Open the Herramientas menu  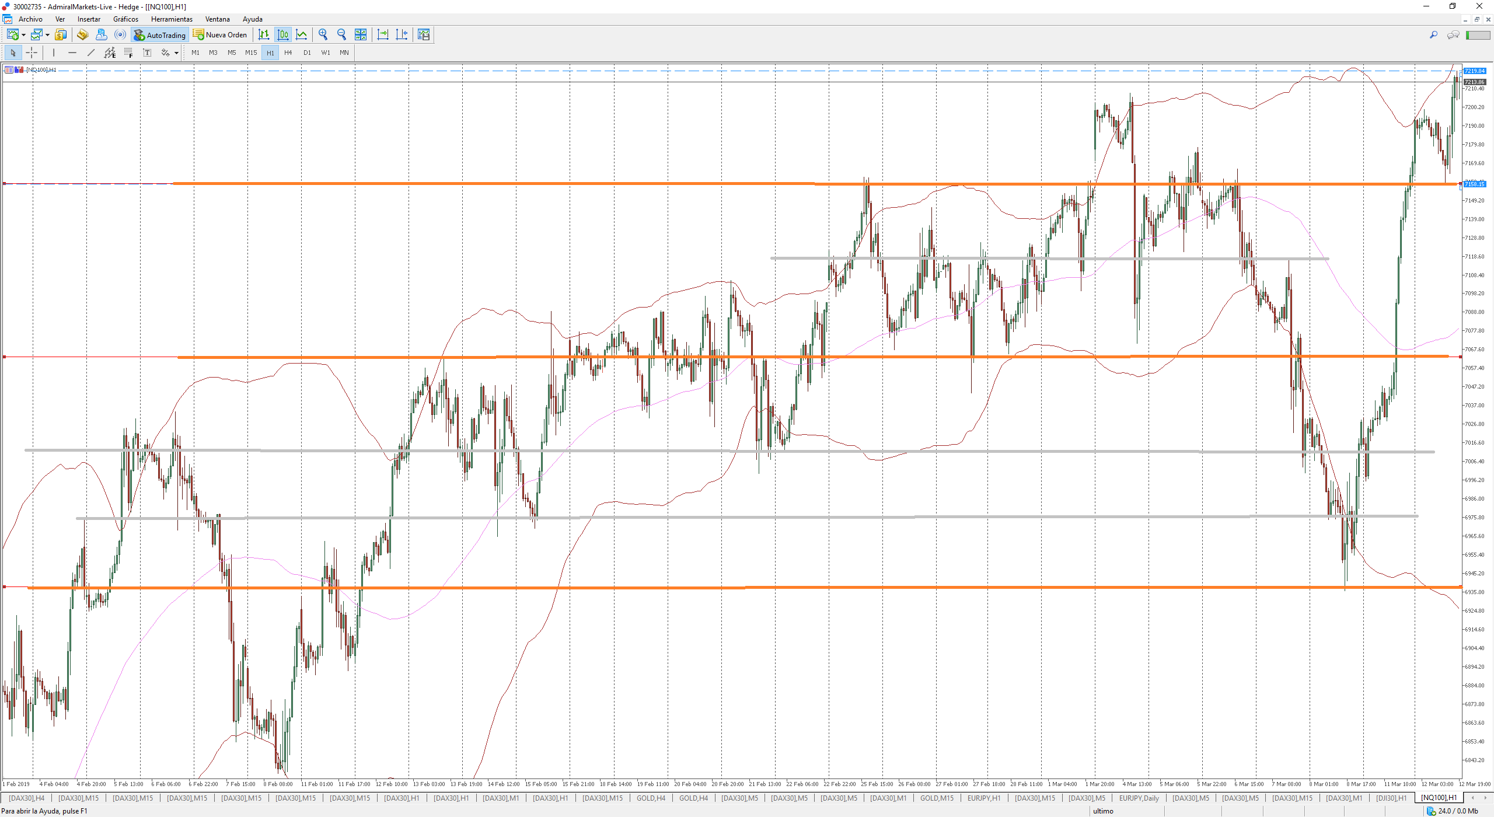[172, 19]
